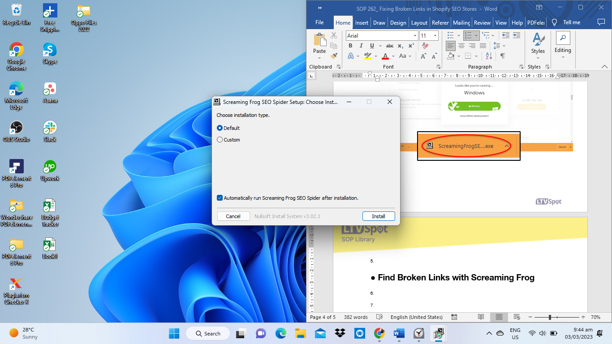This screenshot has width=612, height=344.
Task: Toggle Underline formatting in Word
Action: click(372, 46)
